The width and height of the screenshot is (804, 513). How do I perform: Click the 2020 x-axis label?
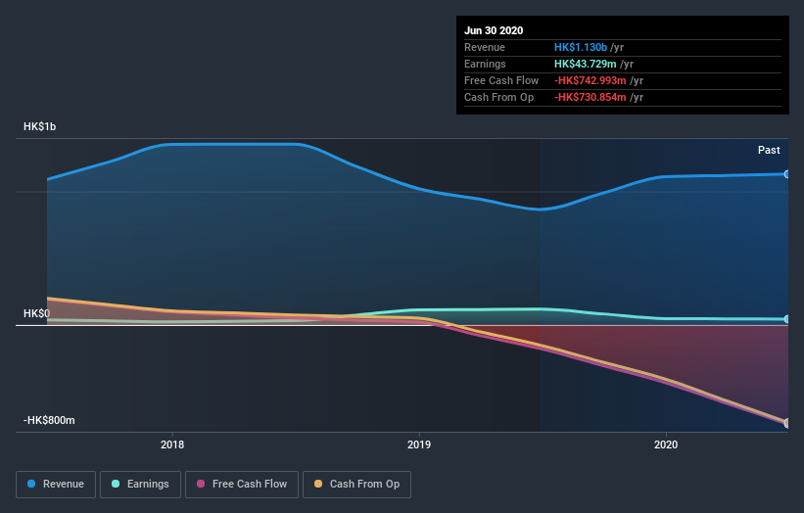(666, 444)
